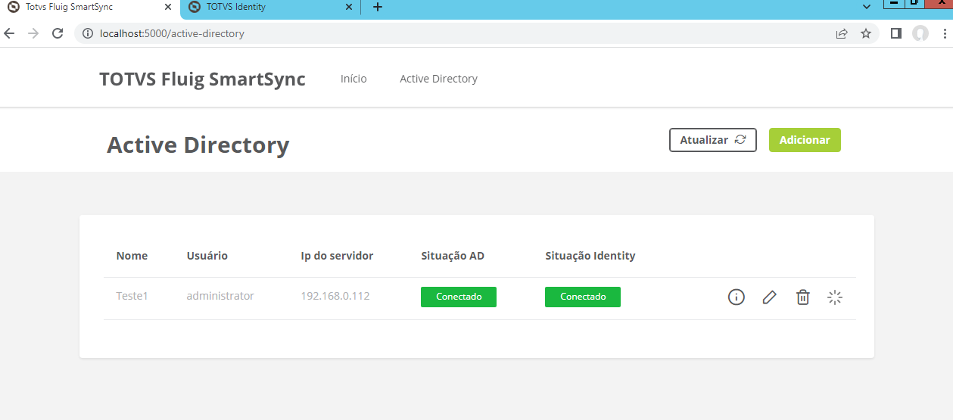953x420 pixels.
Task: Close the TOTVS Identity tab
Action: pyautogui.click(x=349, y=8)
